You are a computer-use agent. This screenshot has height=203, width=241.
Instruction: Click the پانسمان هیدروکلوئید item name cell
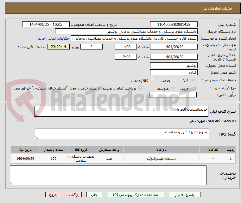click(162, 159)
